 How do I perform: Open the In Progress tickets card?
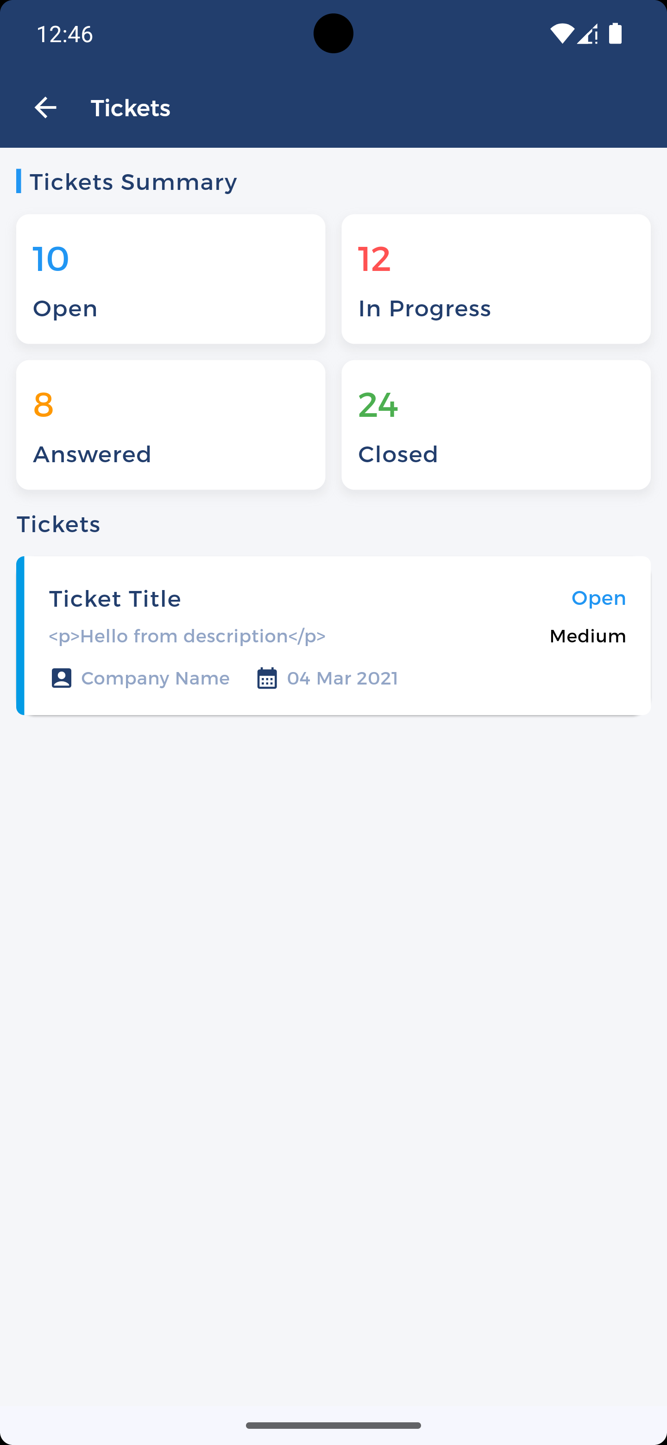[496, 279]
